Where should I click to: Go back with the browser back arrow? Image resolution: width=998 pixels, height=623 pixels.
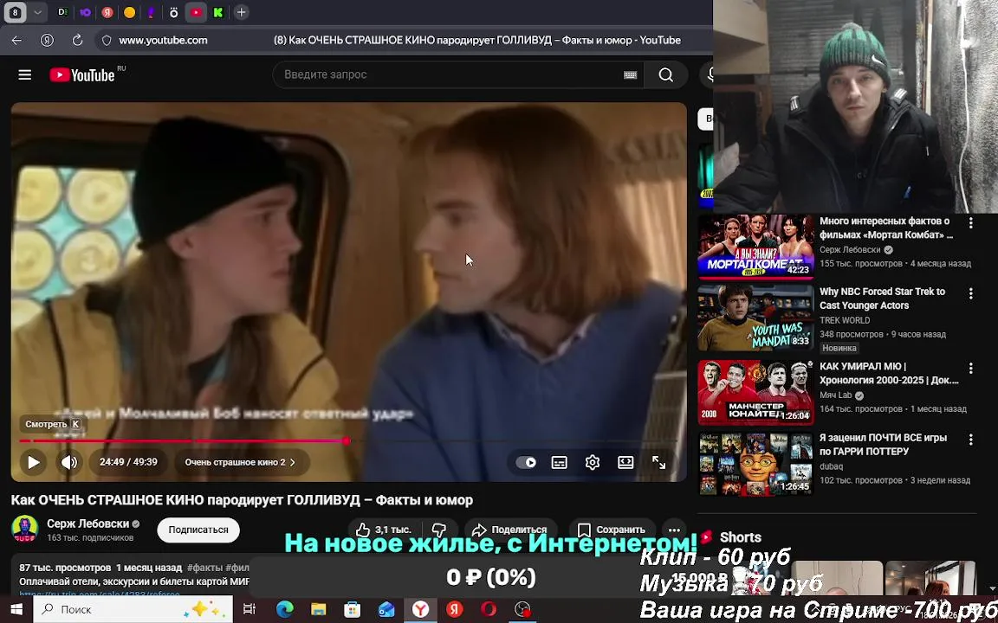pos(16,40)
